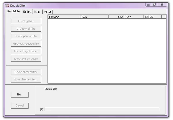Screen dimensions: 173x120
Task: Click Move checked files... button
Action: (26, 79)
